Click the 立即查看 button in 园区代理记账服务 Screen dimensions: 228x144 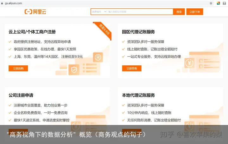[132, 68]
